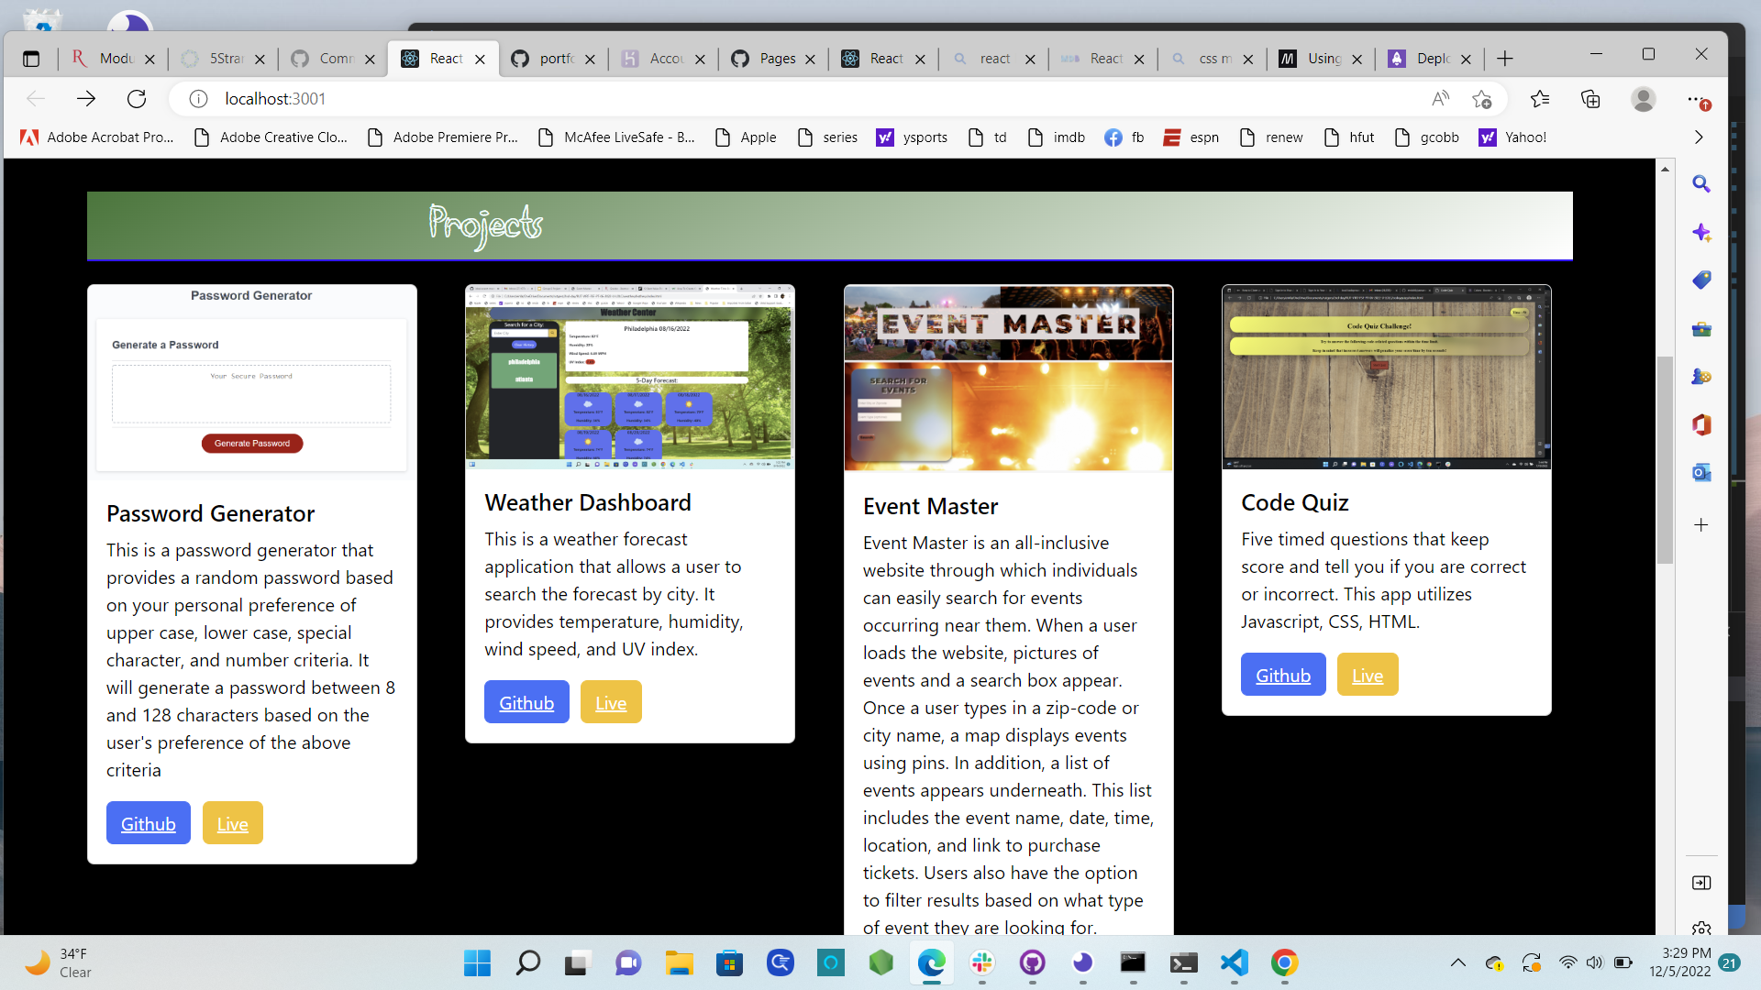Viewport: 1761px width, 990px height.
Task: Open Read Aloud icon in address bar
Action: (x=1440, y=99)
